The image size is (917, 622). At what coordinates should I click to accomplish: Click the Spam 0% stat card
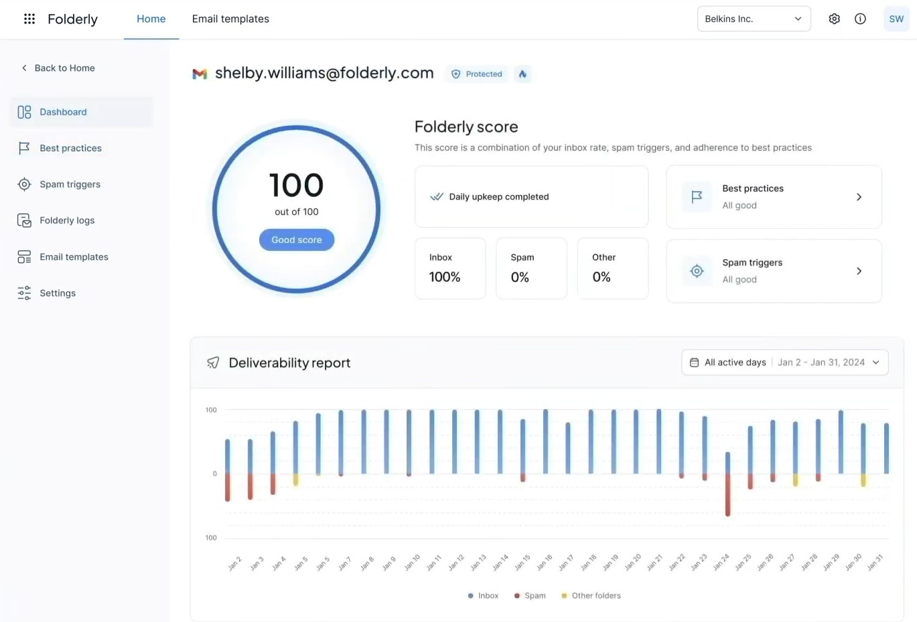pyautogui.click(x=532, y=268)
